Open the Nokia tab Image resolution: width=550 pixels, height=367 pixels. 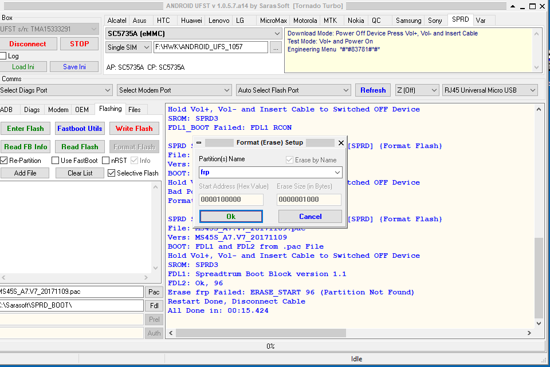[356, 21]
